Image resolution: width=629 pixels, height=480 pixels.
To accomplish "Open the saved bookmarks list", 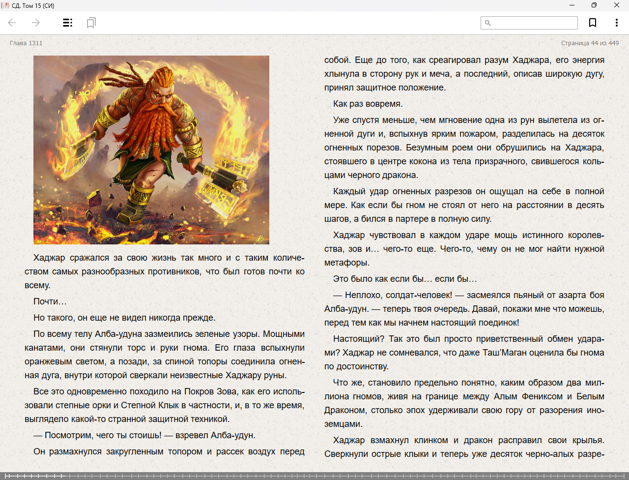I will [x=91, y=23].
